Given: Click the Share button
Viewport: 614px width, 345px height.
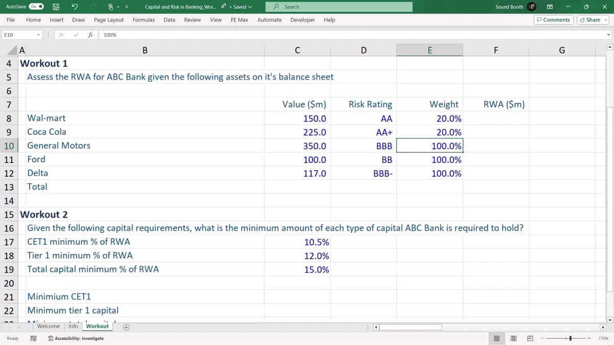Looking at the screenshot, I should point(593,20).
